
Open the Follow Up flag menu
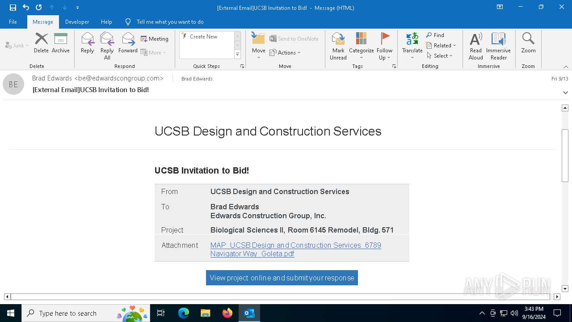click(384, 46)
